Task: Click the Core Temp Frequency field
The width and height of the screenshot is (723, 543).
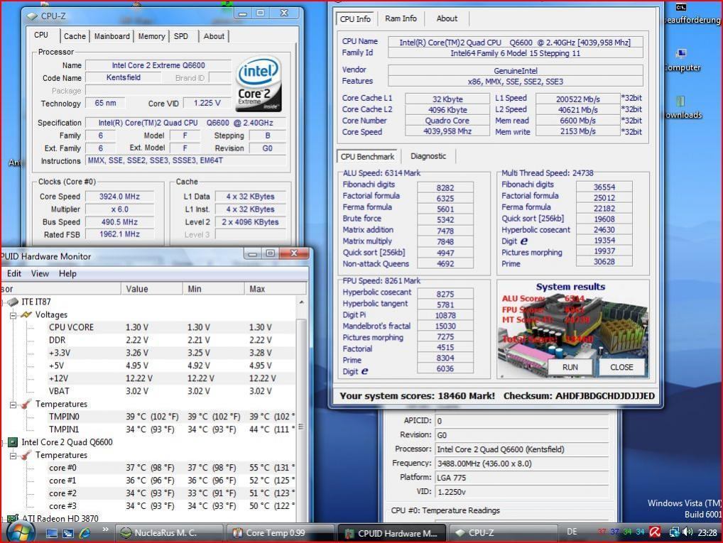Action: click(x=522, y=464)
